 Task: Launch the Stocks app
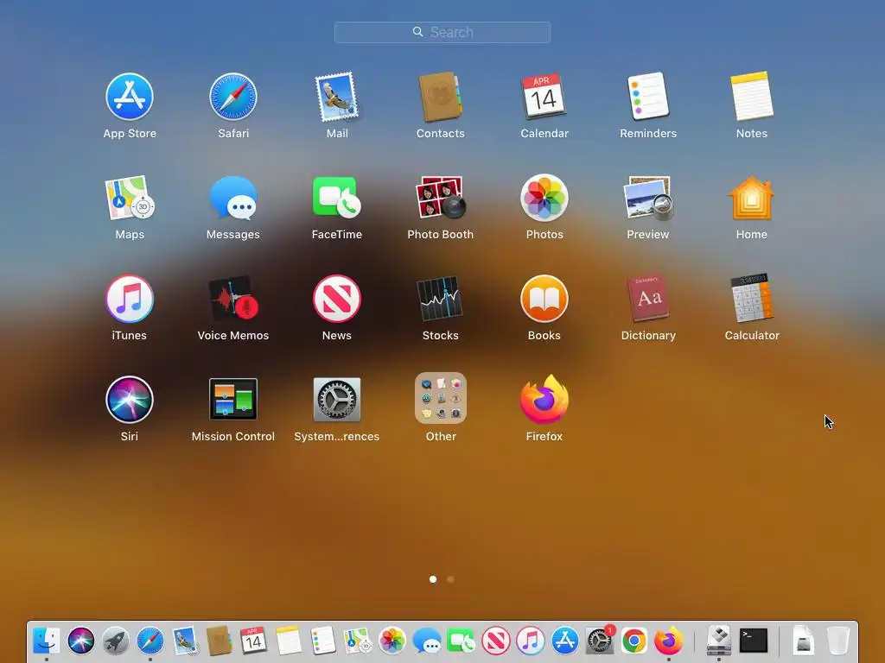point(440,299)
